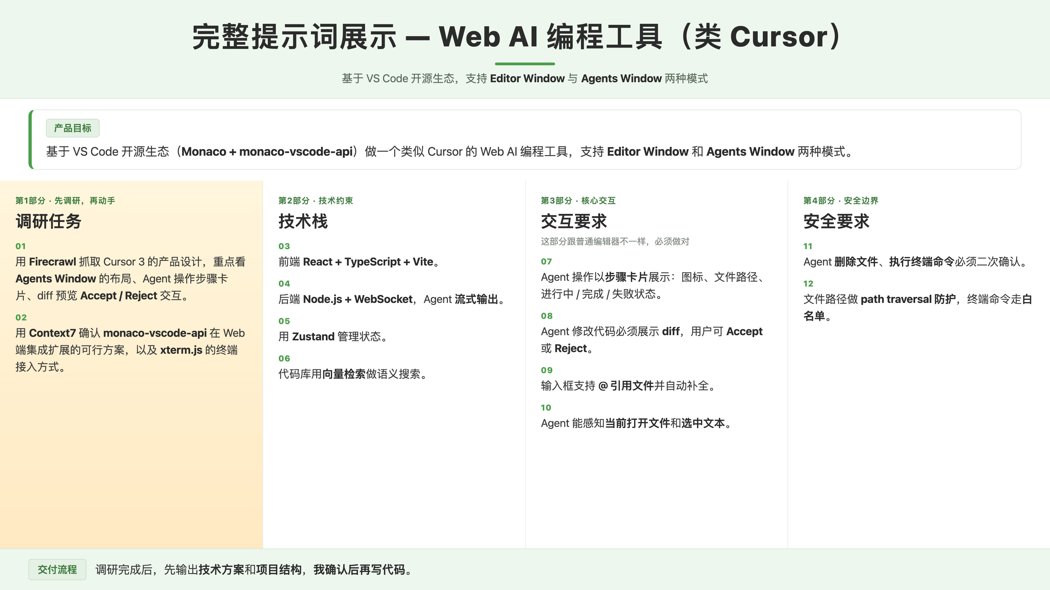Image resolution: width=1050 pixels, height=590 pixels.
Task: Click the heading "交互要求"
Action: click(x=574, y=221)
